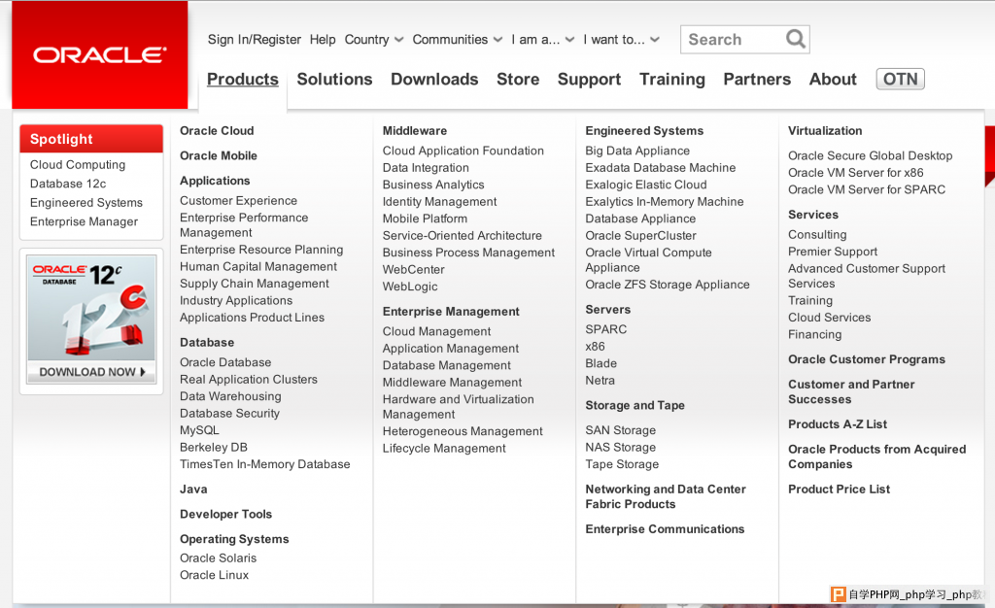The image size is (995, 608).
Task: Open WebCenter link
Action: pyautogui.click(x=413, y=270)
